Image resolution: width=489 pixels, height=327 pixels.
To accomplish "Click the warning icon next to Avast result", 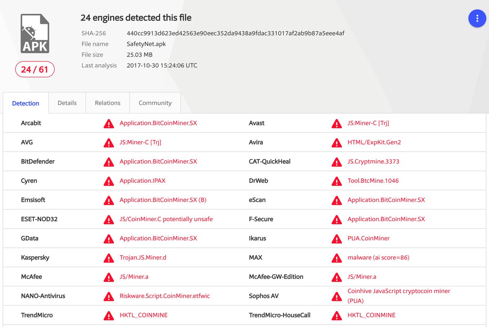I will [x=337, y=123].
